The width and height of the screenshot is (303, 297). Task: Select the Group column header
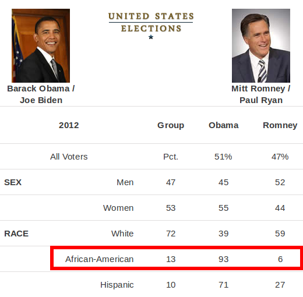click(171, 125)
